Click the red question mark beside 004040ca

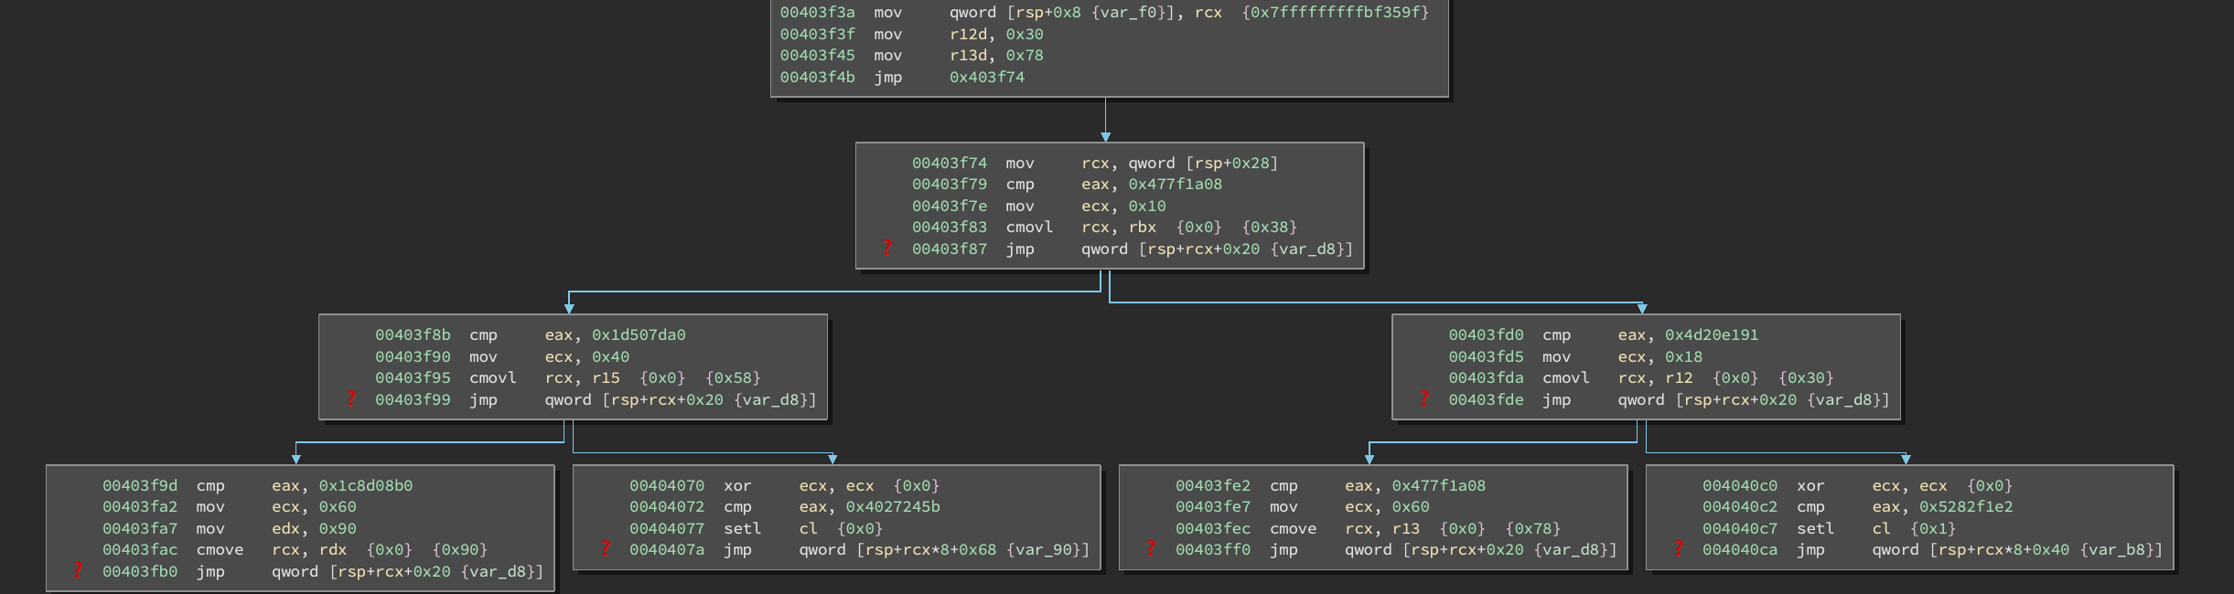[x=1678, y=548]
